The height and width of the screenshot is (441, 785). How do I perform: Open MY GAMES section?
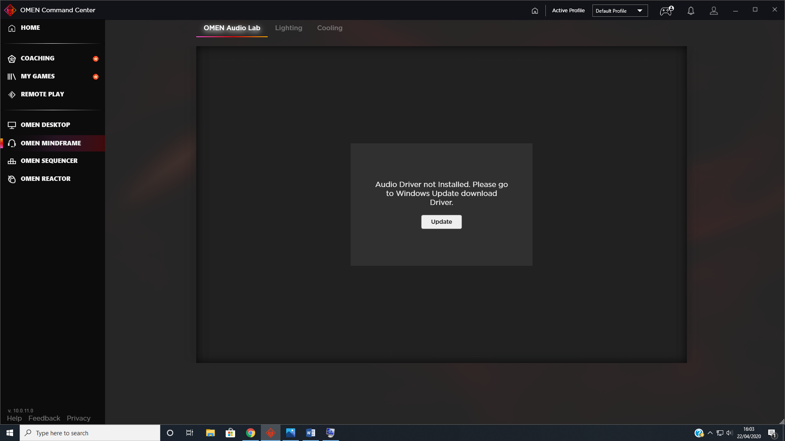[x=52, y=76]
